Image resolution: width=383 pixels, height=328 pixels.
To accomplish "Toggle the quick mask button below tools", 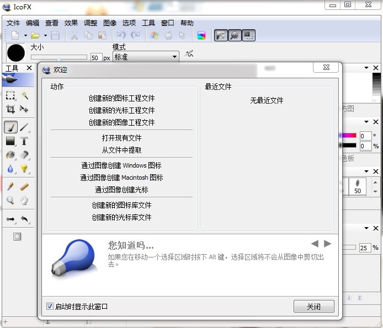I will [17, 236].
